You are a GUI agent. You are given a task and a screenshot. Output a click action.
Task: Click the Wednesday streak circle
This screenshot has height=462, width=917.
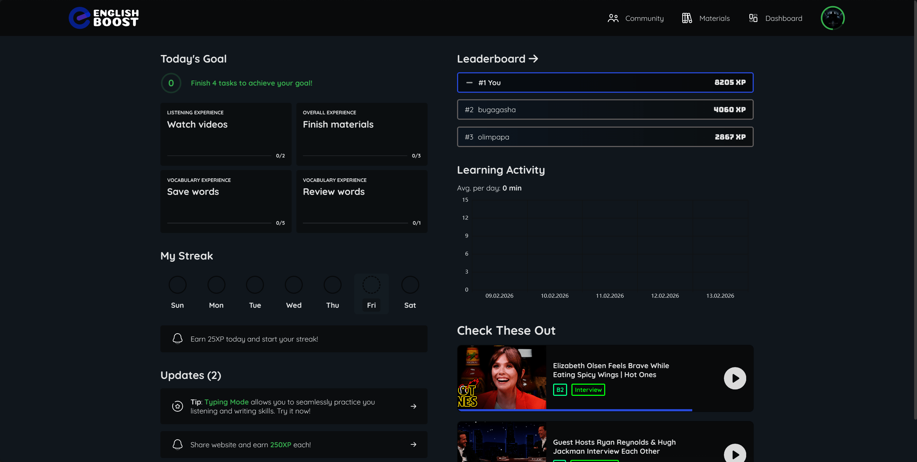coord(293,285)
